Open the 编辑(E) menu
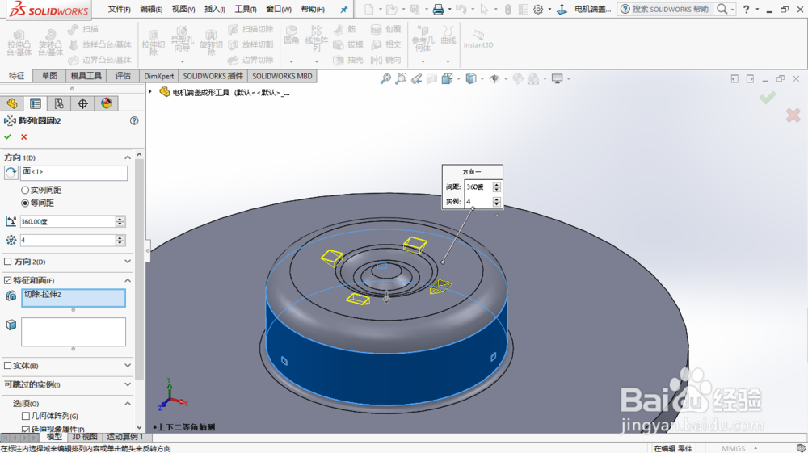The width and height of the screenshot is (808, 453). click(151, 9)
